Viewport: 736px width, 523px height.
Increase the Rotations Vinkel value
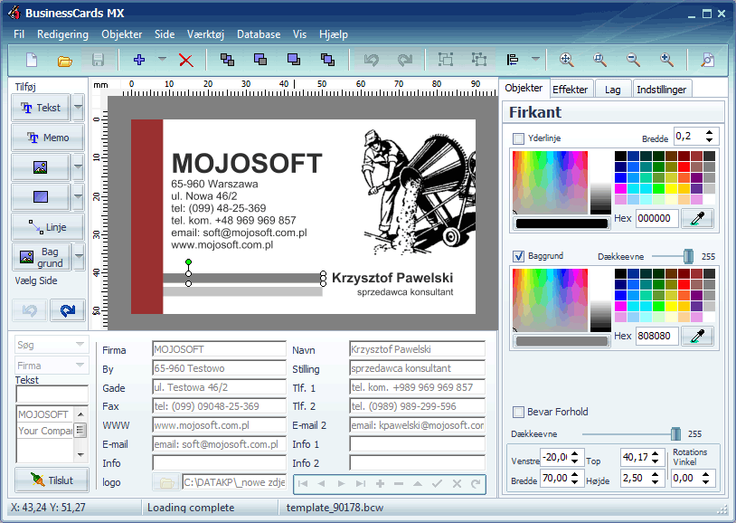(706, 475)
